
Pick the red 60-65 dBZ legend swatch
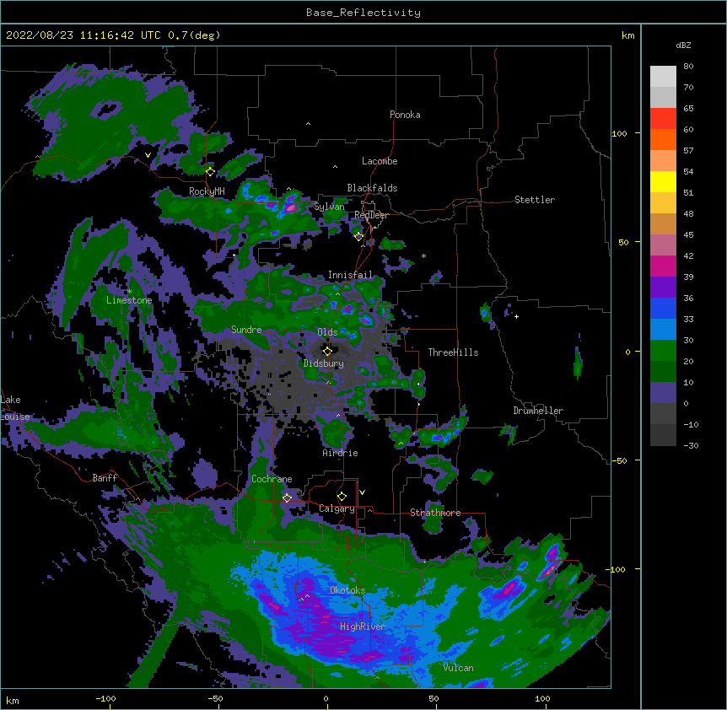tap(663, 119)
